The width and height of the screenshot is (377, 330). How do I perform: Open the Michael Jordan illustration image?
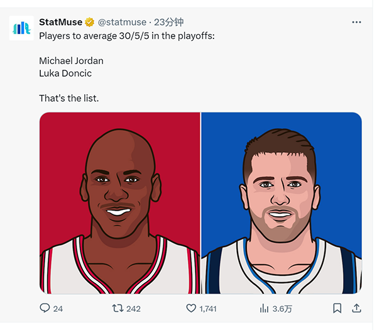[120, 203]
